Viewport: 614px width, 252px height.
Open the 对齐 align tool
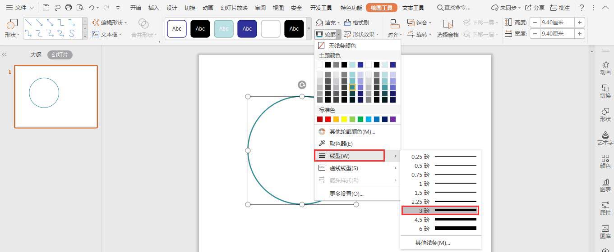click(395, 29)
